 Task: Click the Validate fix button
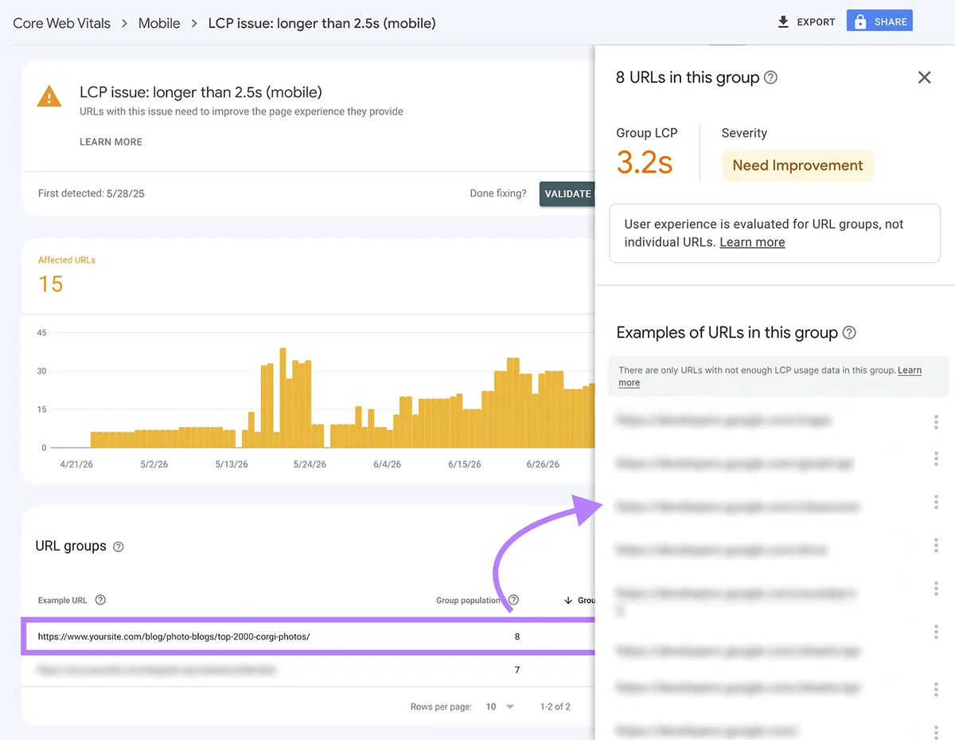(x=567, y=194)
